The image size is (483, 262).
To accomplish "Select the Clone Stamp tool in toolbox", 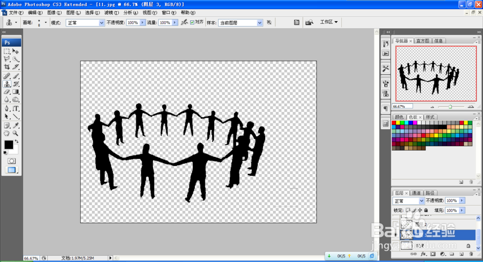I will pyautogui.click(x=7, y=84).
